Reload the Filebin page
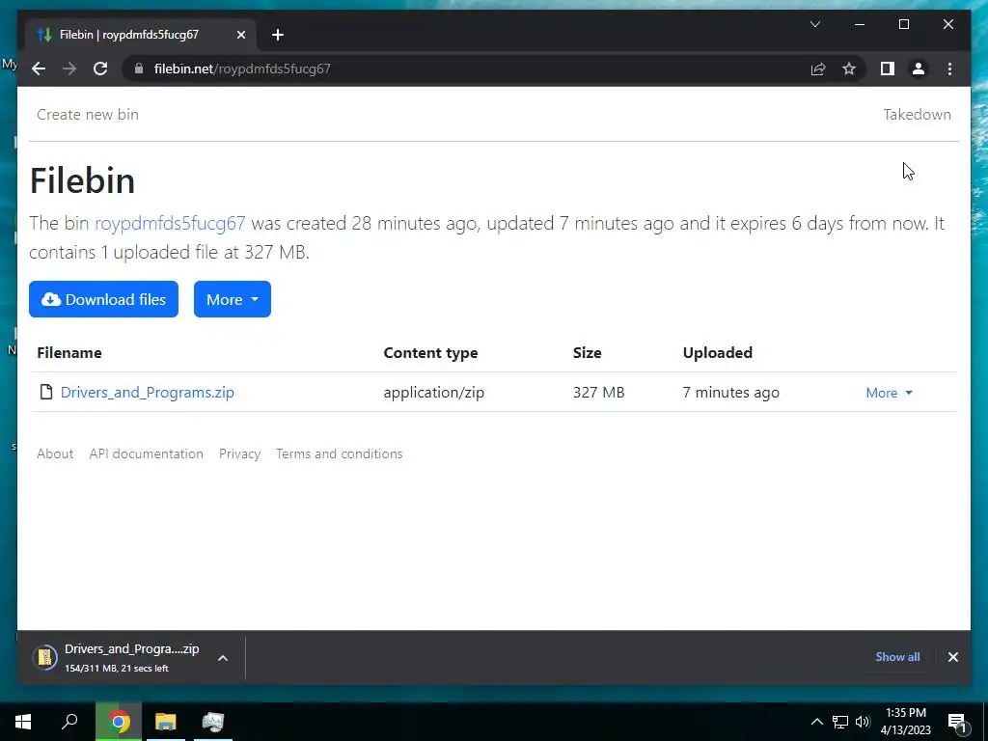This screenshot has width=988, height=741. click(x=100, y=69)
